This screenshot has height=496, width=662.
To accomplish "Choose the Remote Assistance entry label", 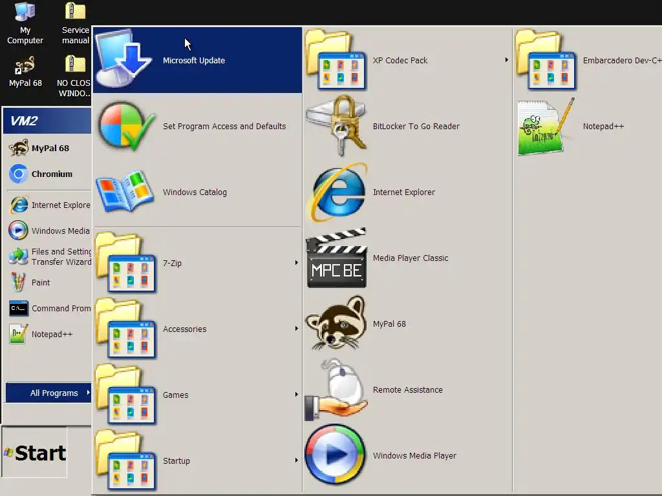I will [408, 389].
